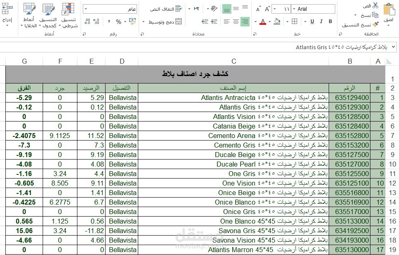
Task: Apply comma style number format
Action: point(109,21)
